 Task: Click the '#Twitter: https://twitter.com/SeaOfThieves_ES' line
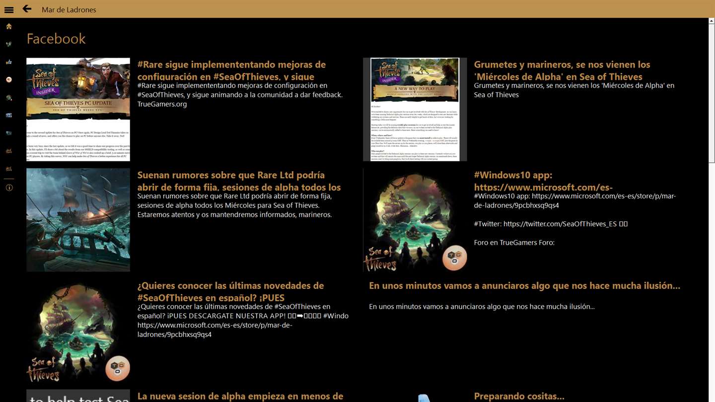(x=551, y=224)
